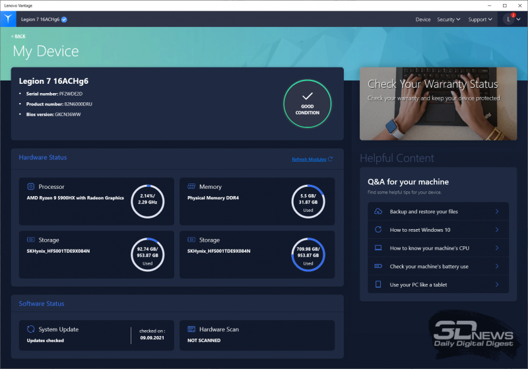The image size is (528, 369).
Task: Open Use your PC like a tablet article
Action: tap(438, 284)
